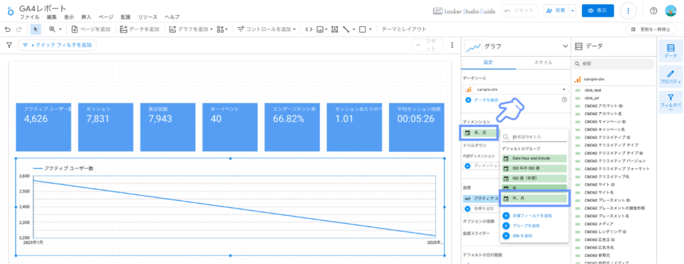Click the data blend help icon
Screen dimensions: 684x264
[564, 100]
